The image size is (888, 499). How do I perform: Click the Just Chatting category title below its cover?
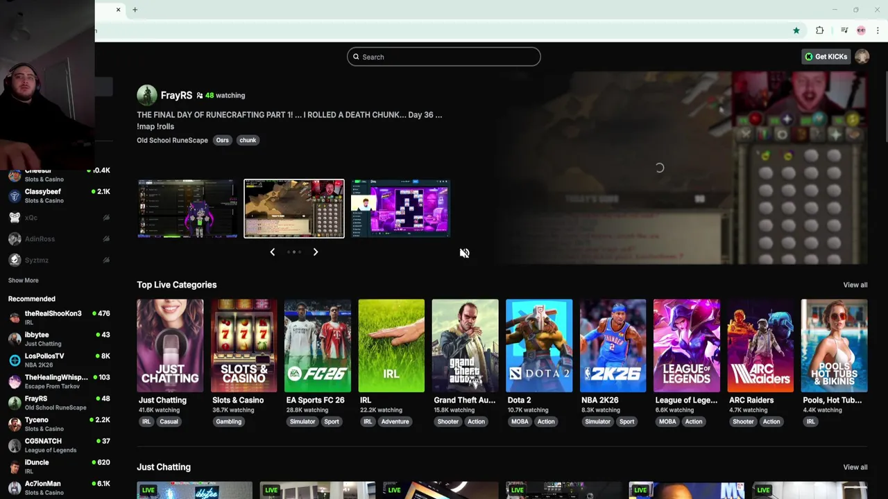click(162, 400)
